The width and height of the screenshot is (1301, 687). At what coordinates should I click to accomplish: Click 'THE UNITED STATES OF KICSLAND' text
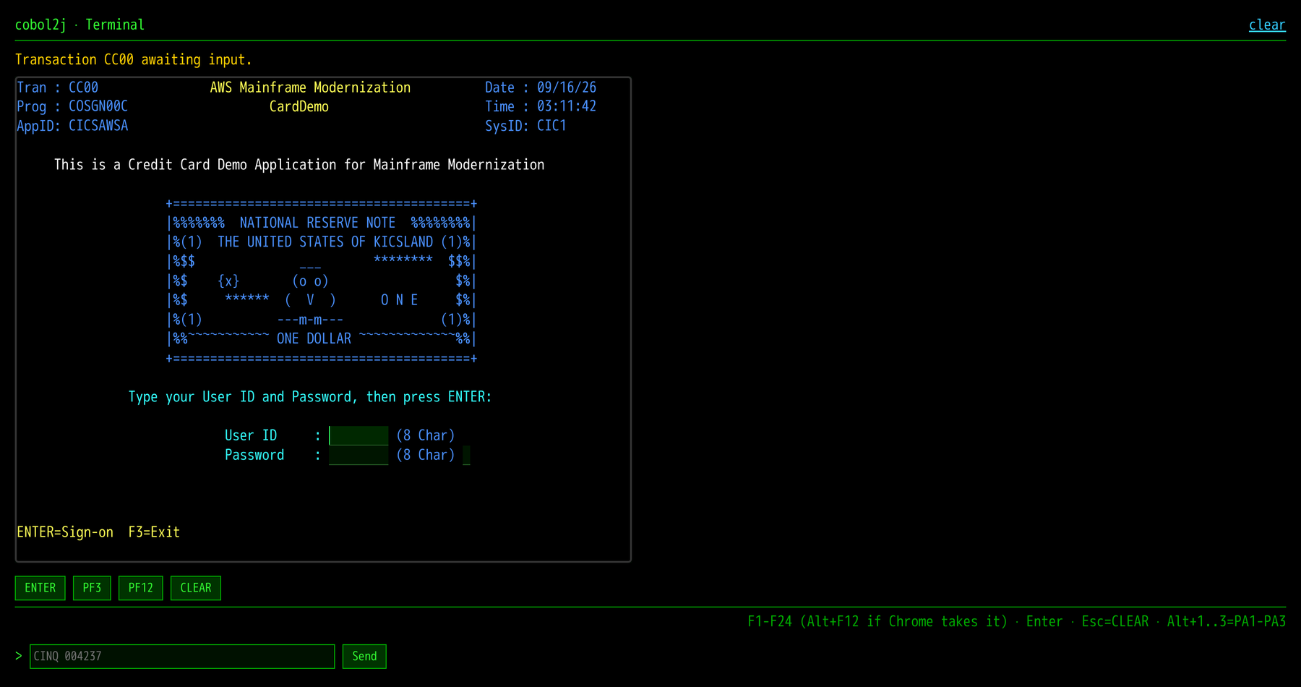325,242
